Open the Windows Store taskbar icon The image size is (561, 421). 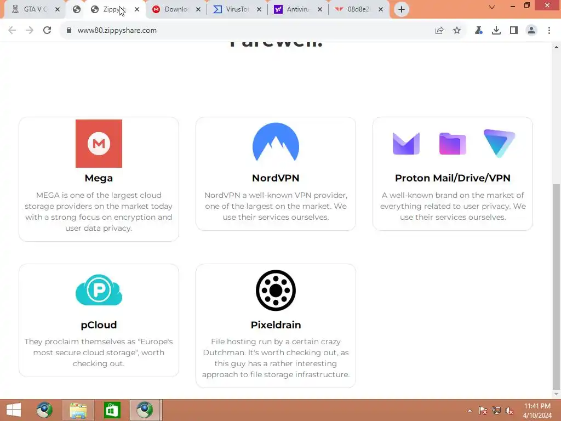[112, 410]
